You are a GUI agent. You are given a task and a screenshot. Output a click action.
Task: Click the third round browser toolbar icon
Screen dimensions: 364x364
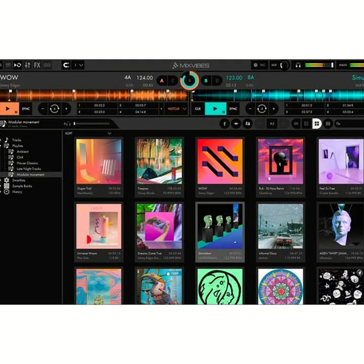point(248,124)
